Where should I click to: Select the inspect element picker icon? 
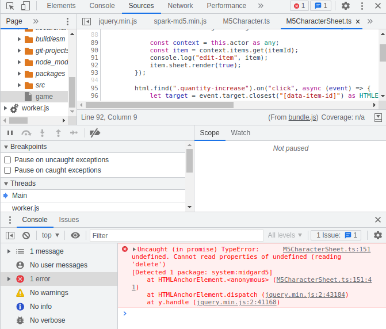(10, 6)
